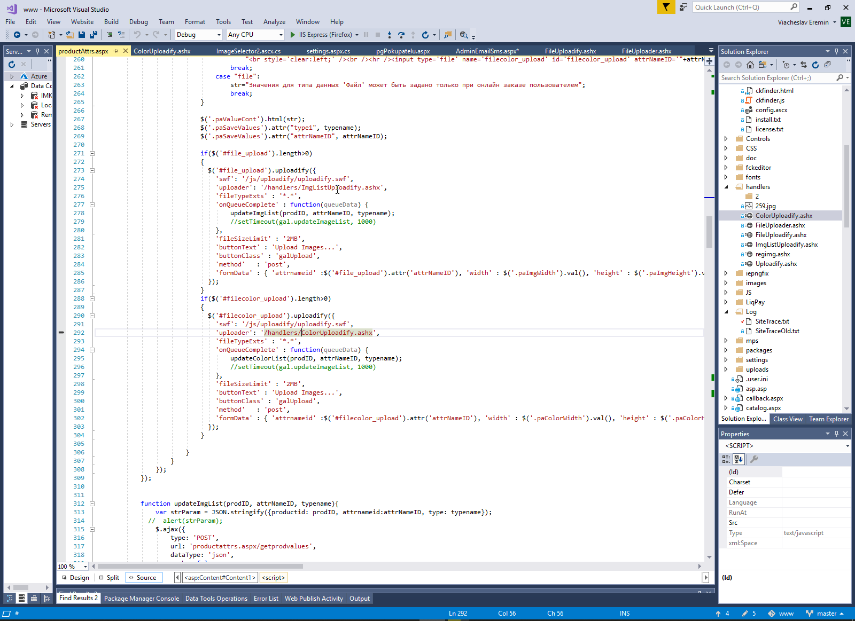Click the notifications flag icon in title bar

[x=666, y=7]
